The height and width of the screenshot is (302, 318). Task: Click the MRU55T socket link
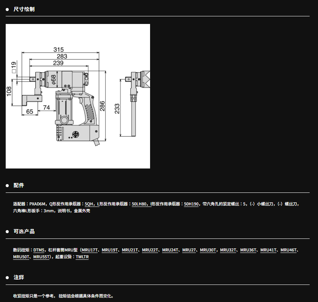coord(41,257)
